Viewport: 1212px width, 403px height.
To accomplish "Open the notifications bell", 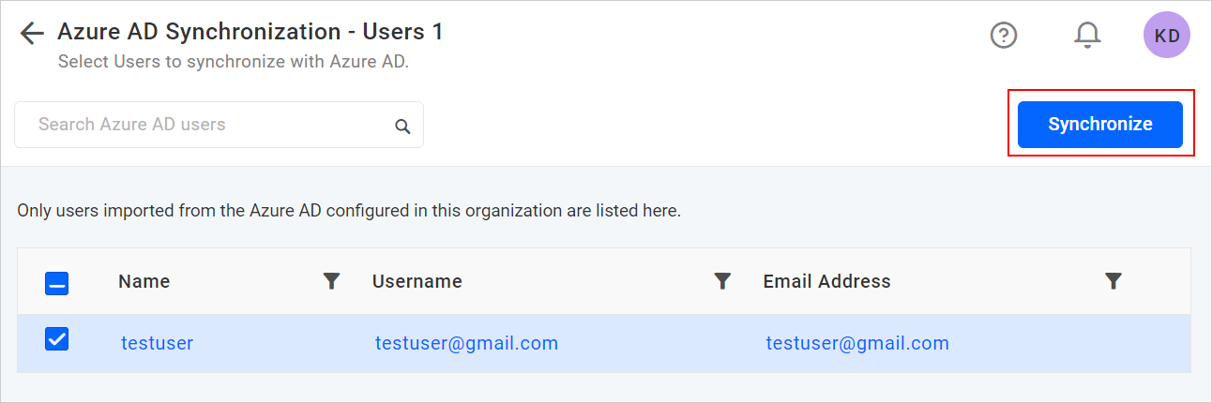I will [1087, 35].
